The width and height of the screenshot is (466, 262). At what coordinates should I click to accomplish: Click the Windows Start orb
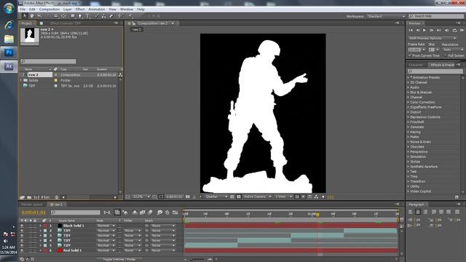9,8
